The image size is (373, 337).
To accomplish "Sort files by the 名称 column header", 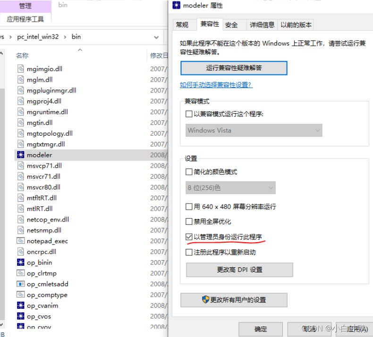I will 22,56.
